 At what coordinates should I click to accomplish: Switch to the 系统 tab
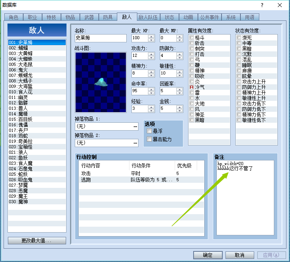231,17
